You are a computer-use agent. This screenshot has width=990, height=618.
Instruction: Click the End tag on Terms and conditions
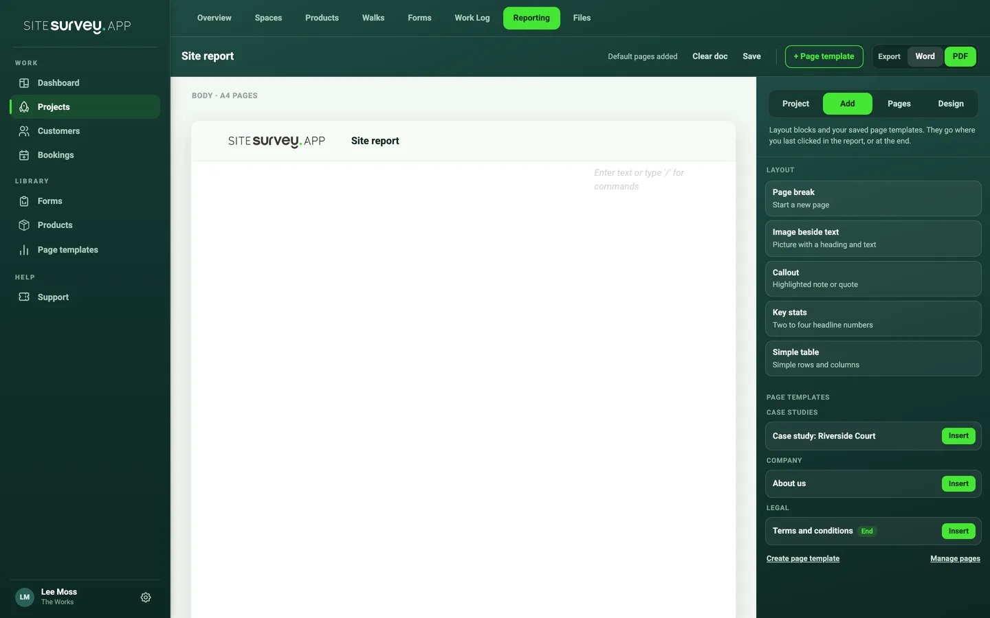(x=868, y=531)
